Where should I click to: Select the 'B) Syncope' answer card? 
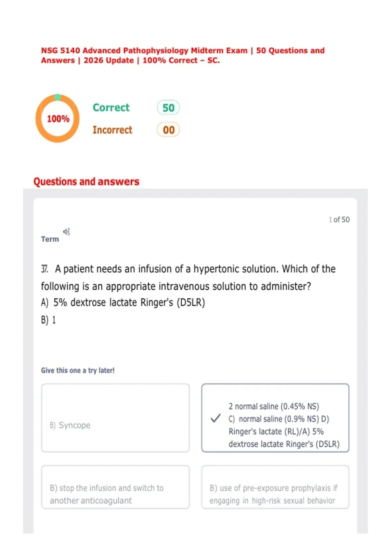(115, 418)
